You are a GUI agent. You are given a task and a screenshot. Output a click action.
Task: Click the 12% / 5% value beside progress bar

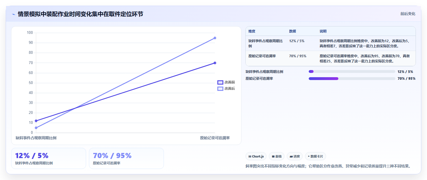point(405,72)
